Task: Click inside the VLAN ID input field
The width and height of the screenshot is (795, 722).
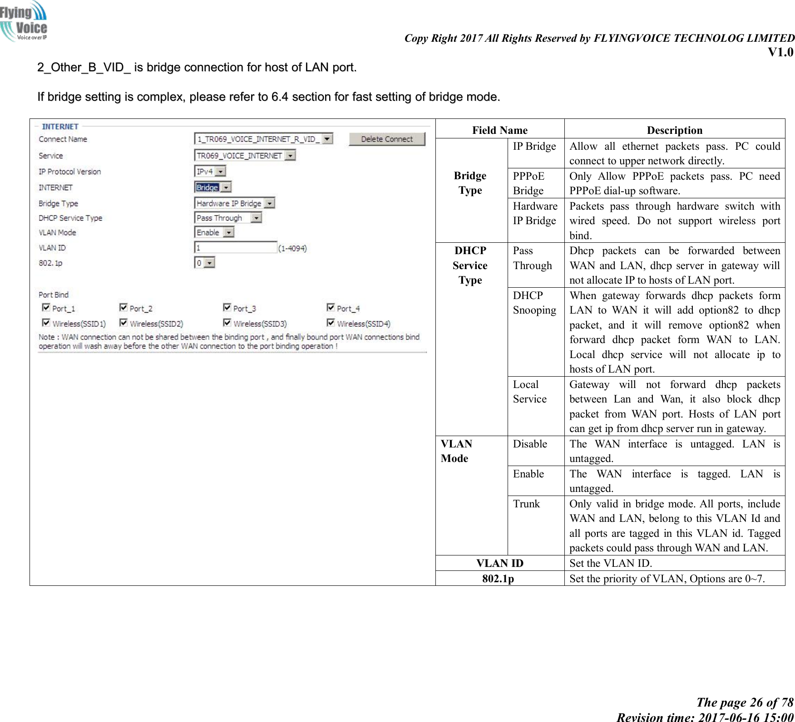Action: click(235, 247)
